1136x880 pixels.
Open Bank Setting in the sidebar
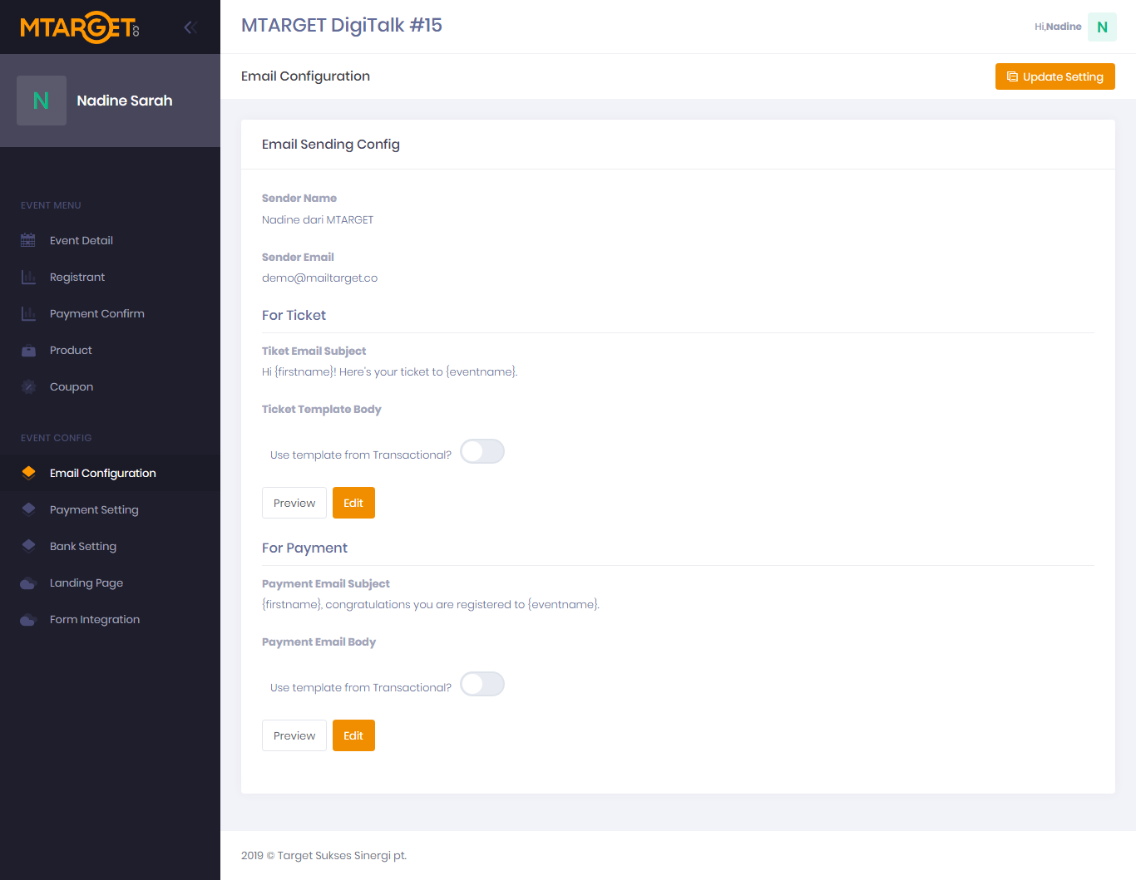(110, 546)
